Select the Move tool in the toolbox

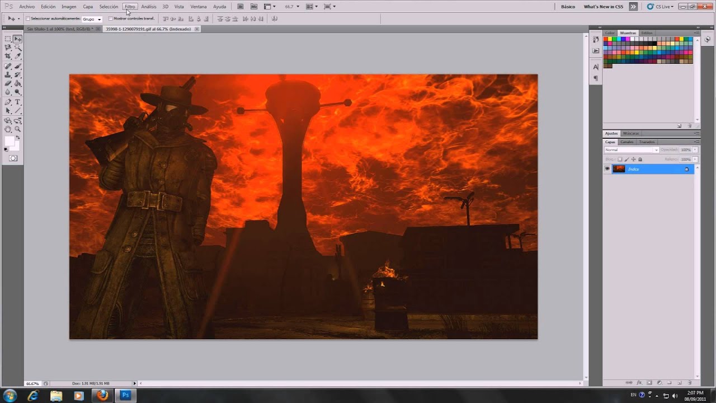coord(18,39)
